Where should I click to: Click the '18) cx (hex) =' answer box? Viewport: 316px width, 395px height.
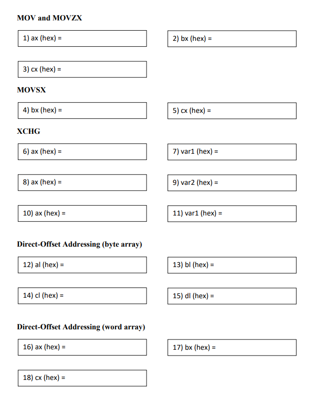tap(82, 378)
